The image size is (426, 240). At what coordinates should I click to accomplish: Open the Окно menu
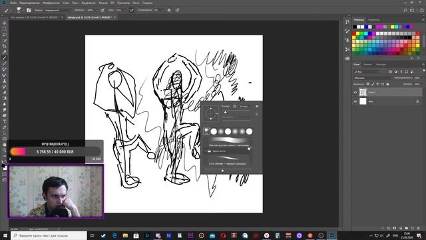136,3
